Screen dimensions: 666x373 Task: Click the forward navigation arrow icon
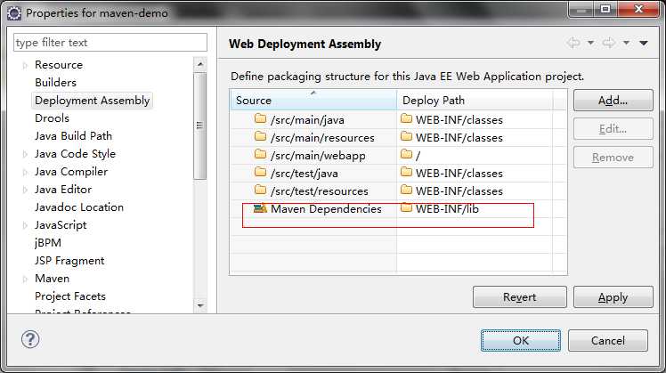tap(609, 43)
